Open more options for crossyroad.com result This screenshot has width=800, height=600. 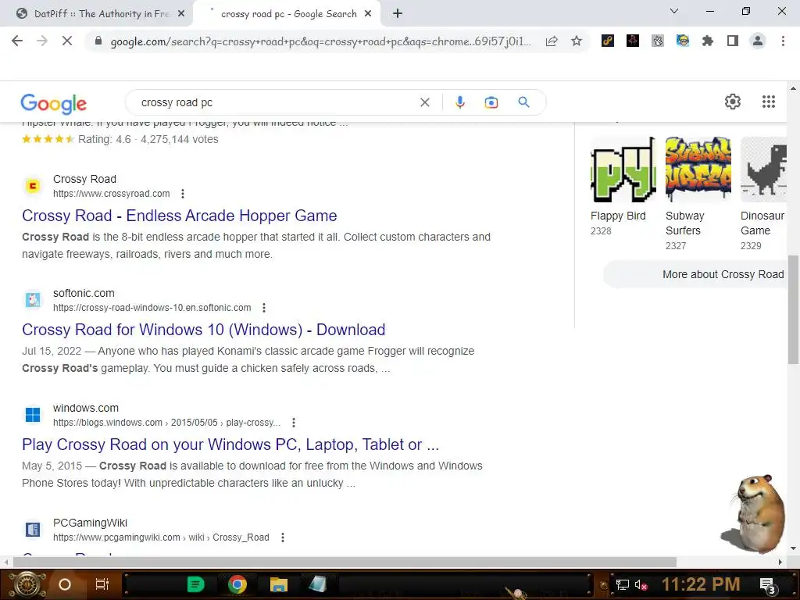pos(183,194)
